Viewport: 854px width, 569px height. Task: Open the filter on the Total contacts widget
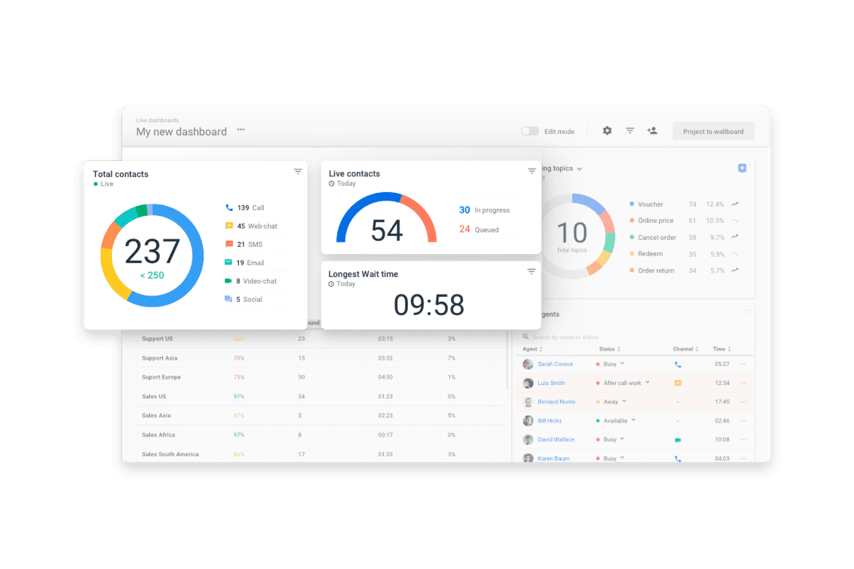click(298, 171)
